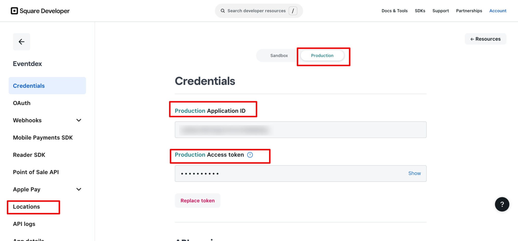The image size is (518, 241).
Task: Open Docs & Tools in top navigation
Action: tap(394, 11)
